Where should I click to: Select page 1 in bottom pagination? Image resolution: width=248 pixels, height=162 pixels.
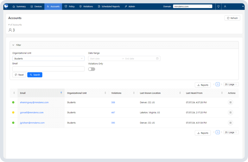(218, 132)
